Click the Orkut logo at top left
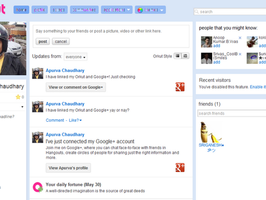 pos(3,9)
